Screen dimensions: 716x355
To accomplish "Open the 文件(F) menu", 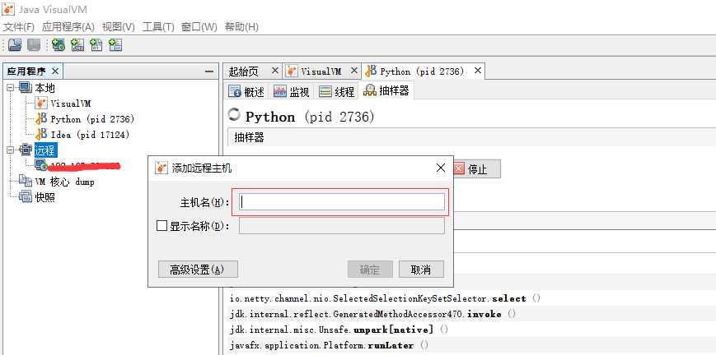I will point(19,27).
